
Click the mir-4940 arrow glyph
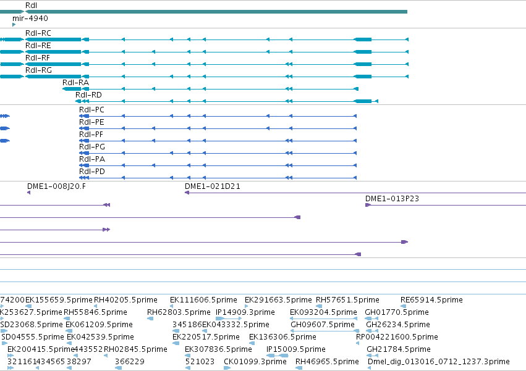[14, 25]
